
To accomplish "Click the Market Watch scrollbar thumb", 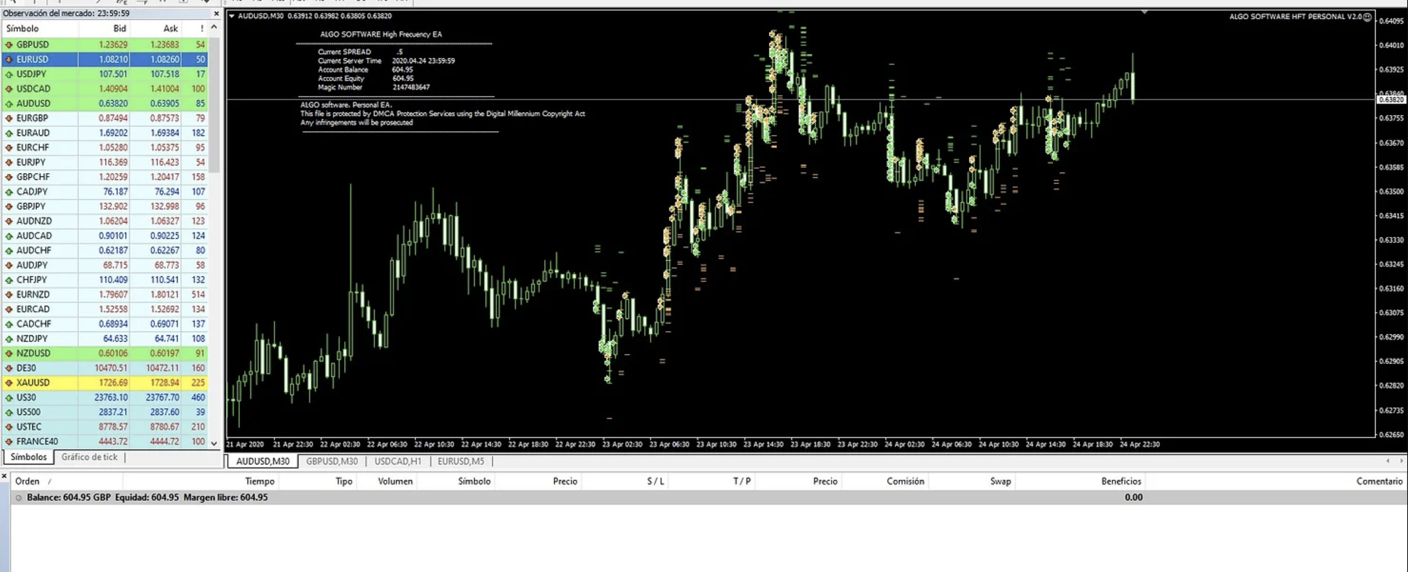I will (x=214, y=104).
